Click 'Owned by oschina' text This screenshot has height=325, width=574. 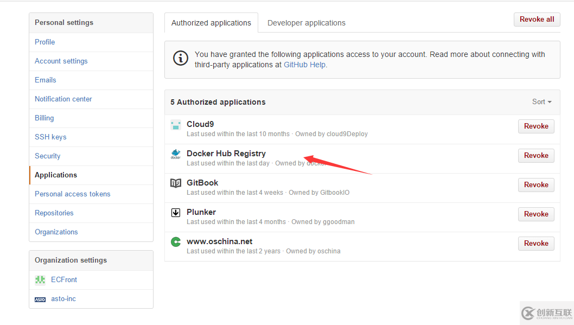[313, 251]
